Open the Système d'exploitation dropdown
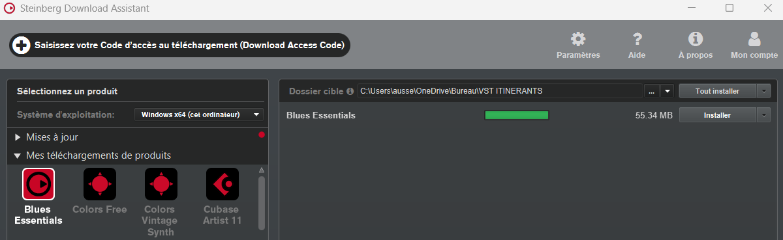Viewport: 783px width, 240px height. coord(199,114)
